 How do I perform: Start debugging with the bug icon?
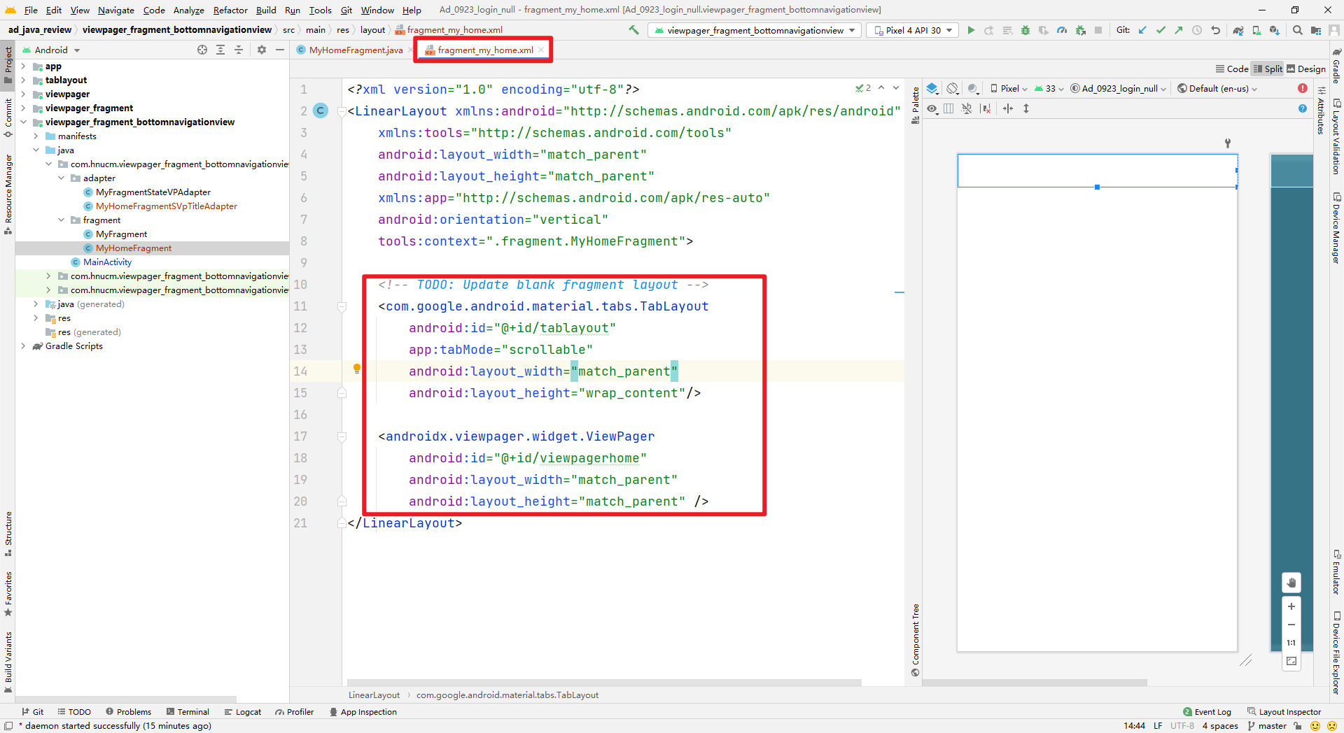coord(1025,30)
